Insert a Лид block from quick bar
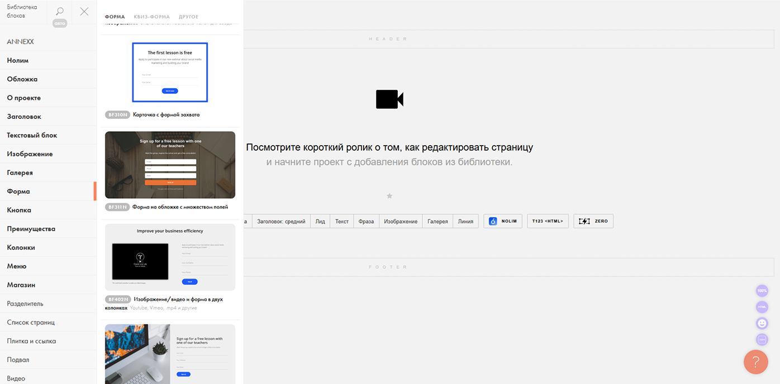Viewport: 780px width, 384px height. 320,221
